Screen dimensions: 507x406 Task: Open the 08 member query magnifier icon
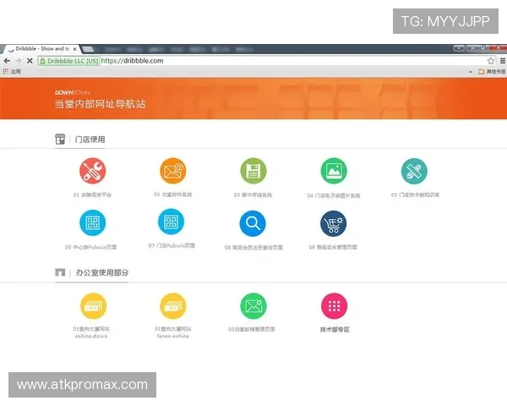point(253,223)
